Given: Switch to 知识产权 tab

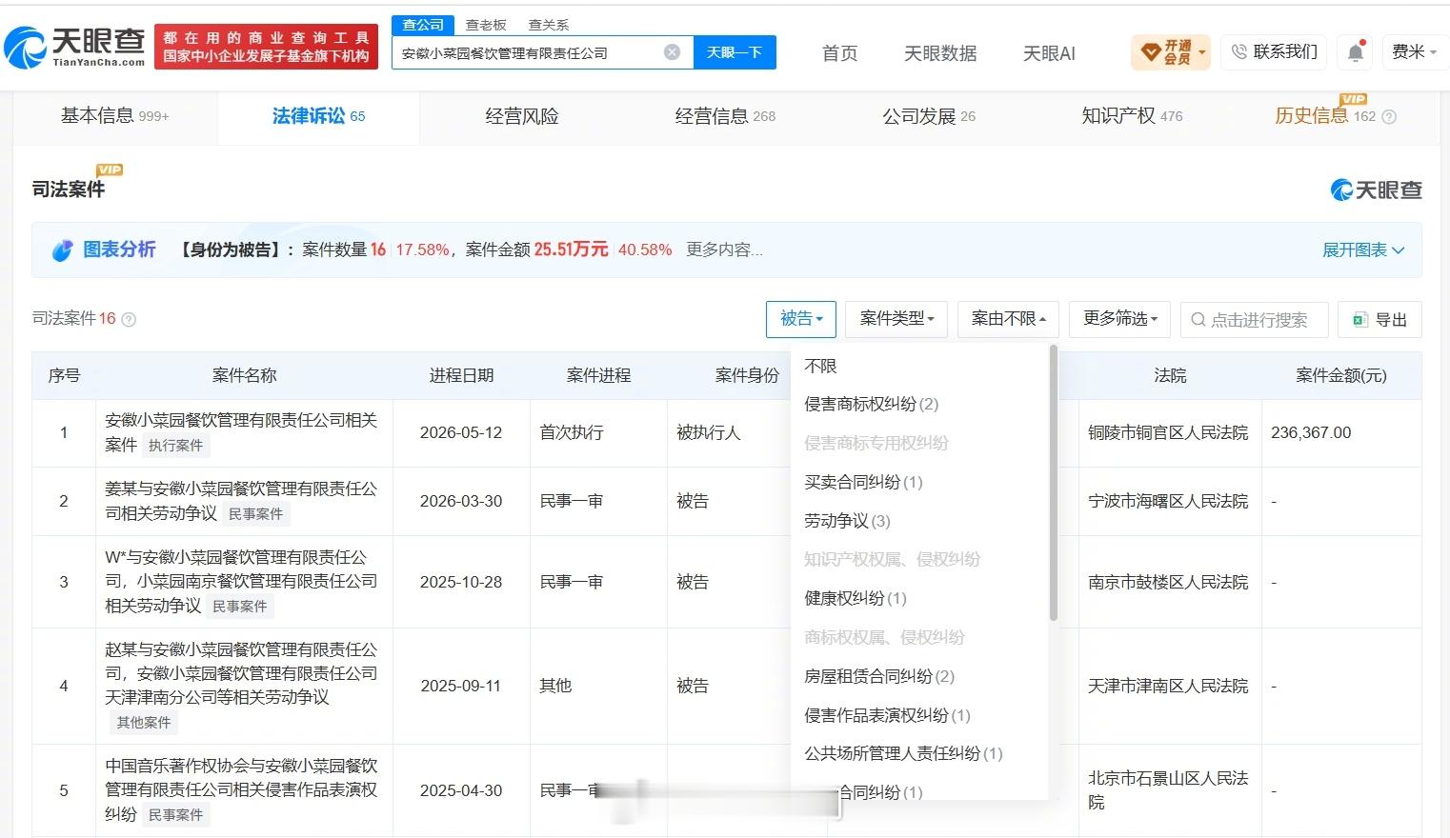Looking at the screenshot, I should pos(1132,116).
